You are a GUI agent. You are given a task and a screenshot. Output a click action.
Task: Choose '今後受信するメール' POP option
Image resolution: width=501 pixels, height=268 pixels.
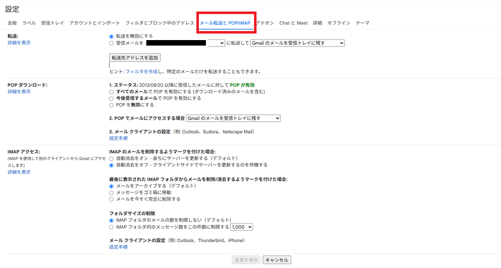pyautogui.click(x=111, y=99)
